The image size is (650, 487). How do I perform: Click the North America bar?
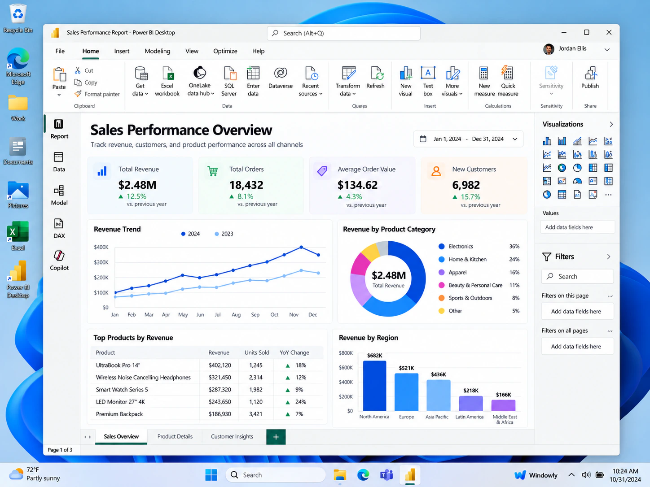(374, 386)
